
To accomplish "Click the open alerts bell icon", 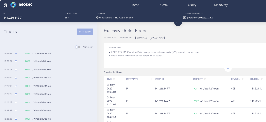I will (x=66, y=17).
